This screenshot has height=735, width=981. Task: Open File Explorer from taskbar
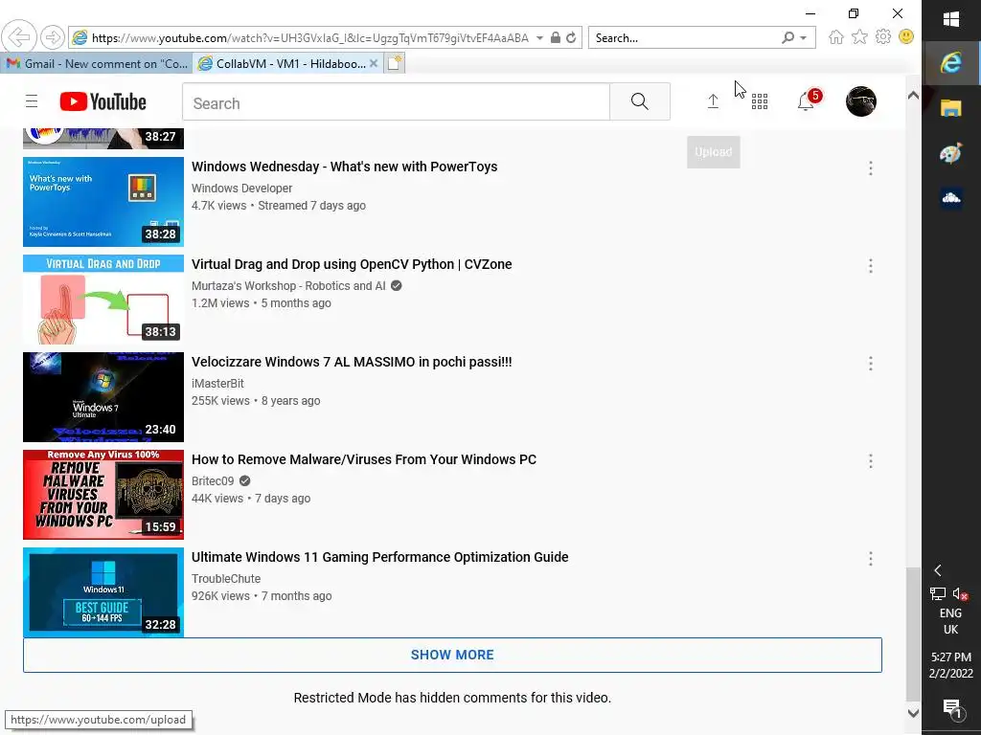[x=951, y=108]
